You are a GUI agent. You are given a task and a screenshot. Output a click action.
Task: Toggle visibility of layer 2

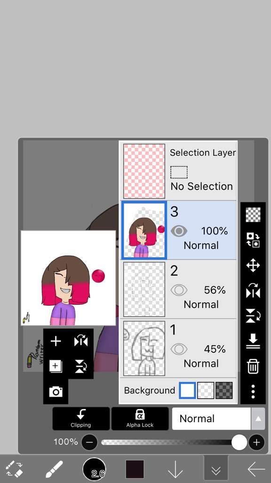click(x=179, y=290)
